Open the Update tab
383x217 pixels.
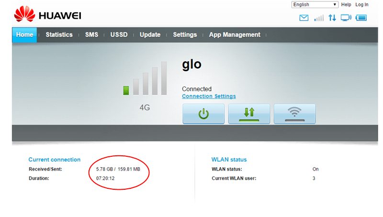[150, 35]
